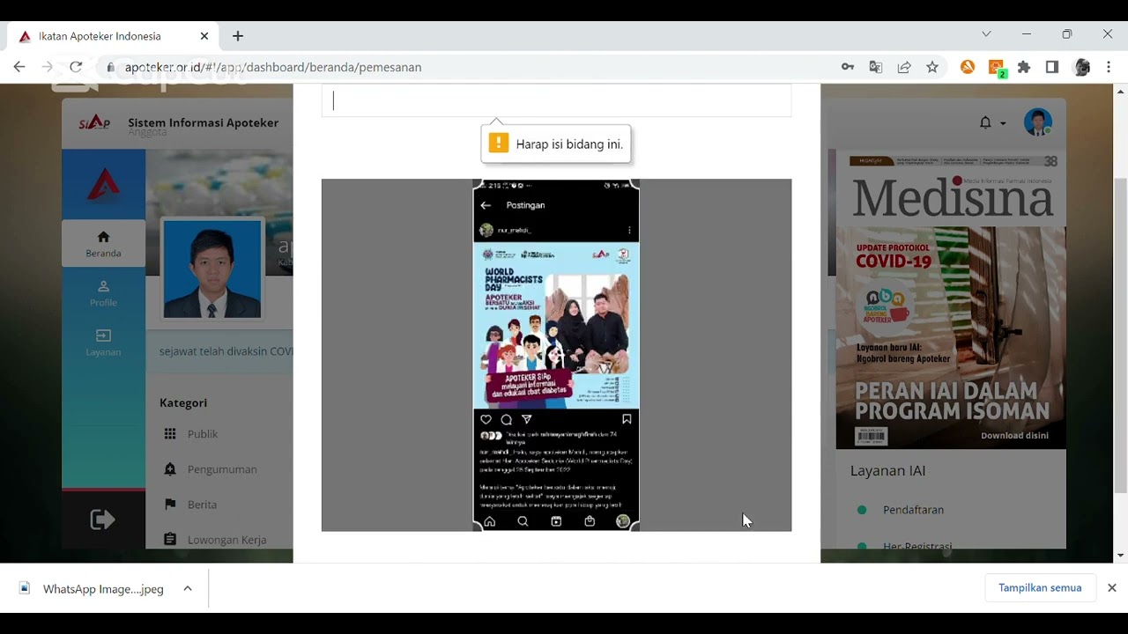The width and height of the screenshot is (1128, 634).
Task: Select the Lowongan Kerja clipboard icon
Action: 170,540
